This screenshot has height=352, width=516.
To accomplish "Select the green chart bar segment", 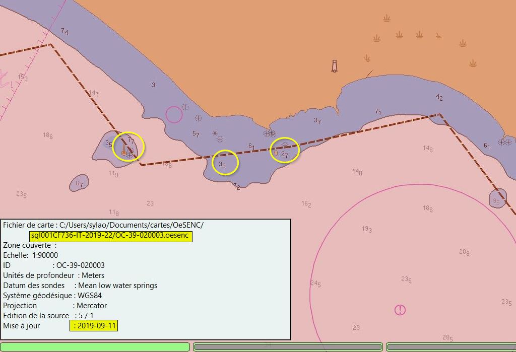I will point(95,347).
